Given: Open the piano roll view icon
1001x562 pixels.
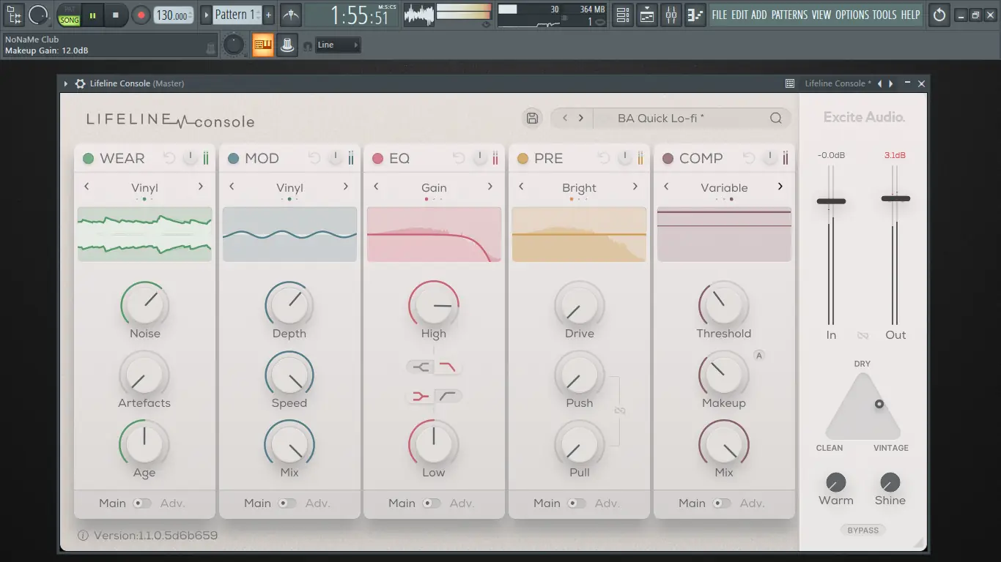Looking at the screenshot, I should [x=695, y=15].
